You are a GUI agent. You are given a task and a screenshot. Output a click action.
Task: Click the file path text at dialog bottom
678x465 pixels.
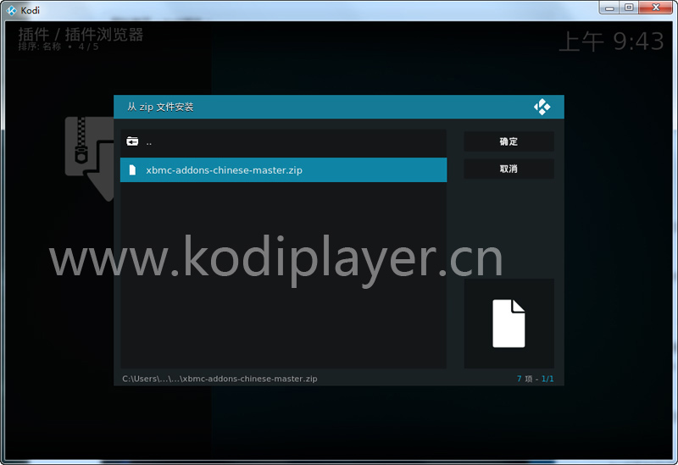pyautogui.click(x=220, y=379)
